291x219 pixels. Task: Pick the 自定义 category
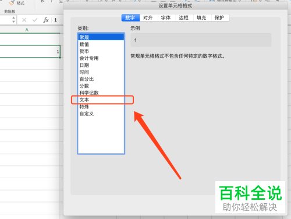(x=101, y=114)
